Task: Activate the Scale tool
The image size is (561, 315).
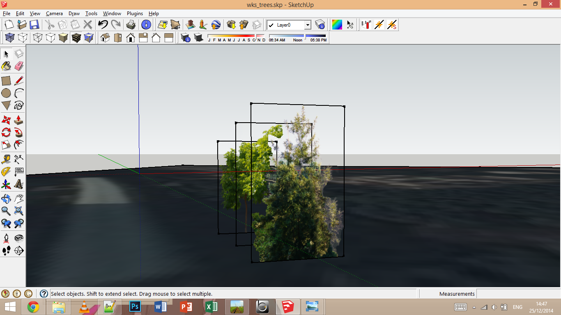Action: (6, 145)
